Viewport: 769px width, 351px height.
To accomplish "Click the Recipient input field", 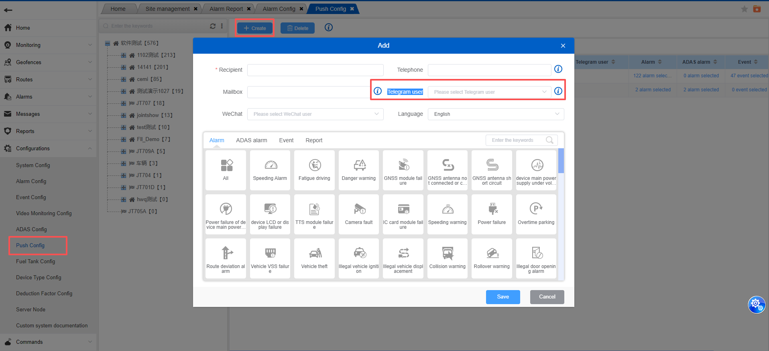I will [315, 70].
